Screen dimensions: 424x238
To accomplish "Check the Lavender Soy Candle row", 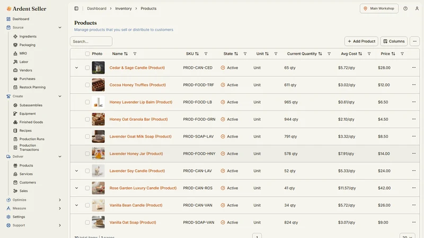I will click(87, 171).
